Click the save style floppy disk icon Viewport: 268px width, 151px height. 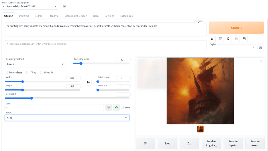(x=244, y=39)
